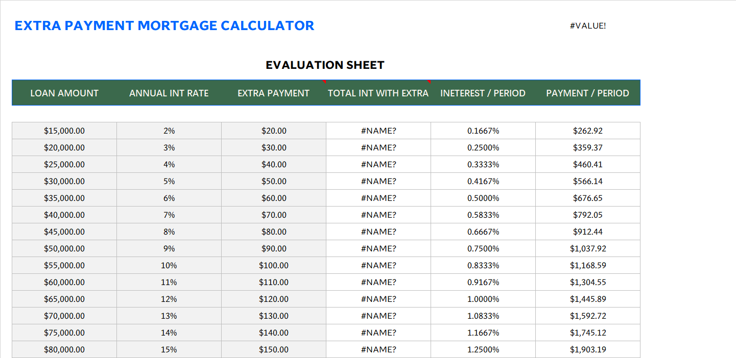
Task: Click the $1,445.89 payment cell
Action: coord(588,299)
